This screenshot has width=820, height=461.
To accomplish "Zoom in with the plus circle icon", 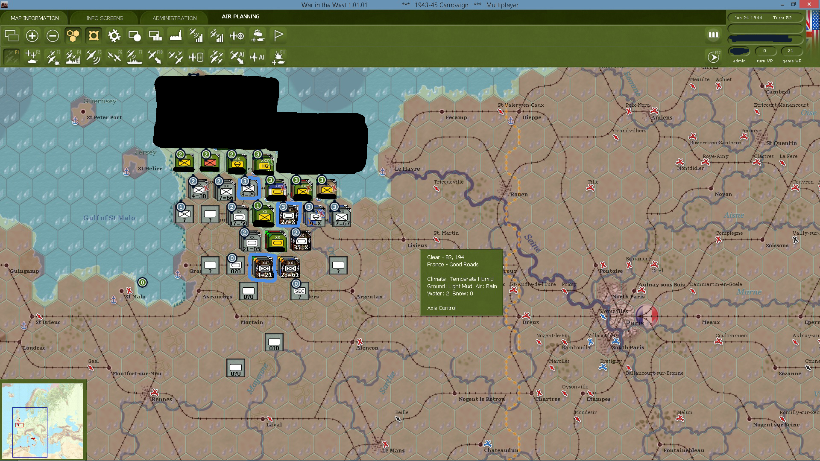I will tap(32, 36).
